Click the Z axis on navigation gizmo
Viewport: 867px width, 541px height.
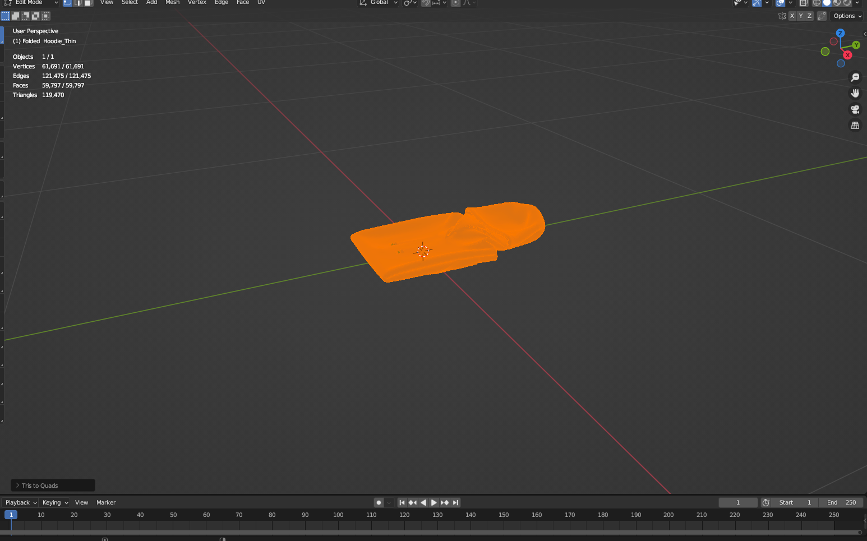click(840, 33)
